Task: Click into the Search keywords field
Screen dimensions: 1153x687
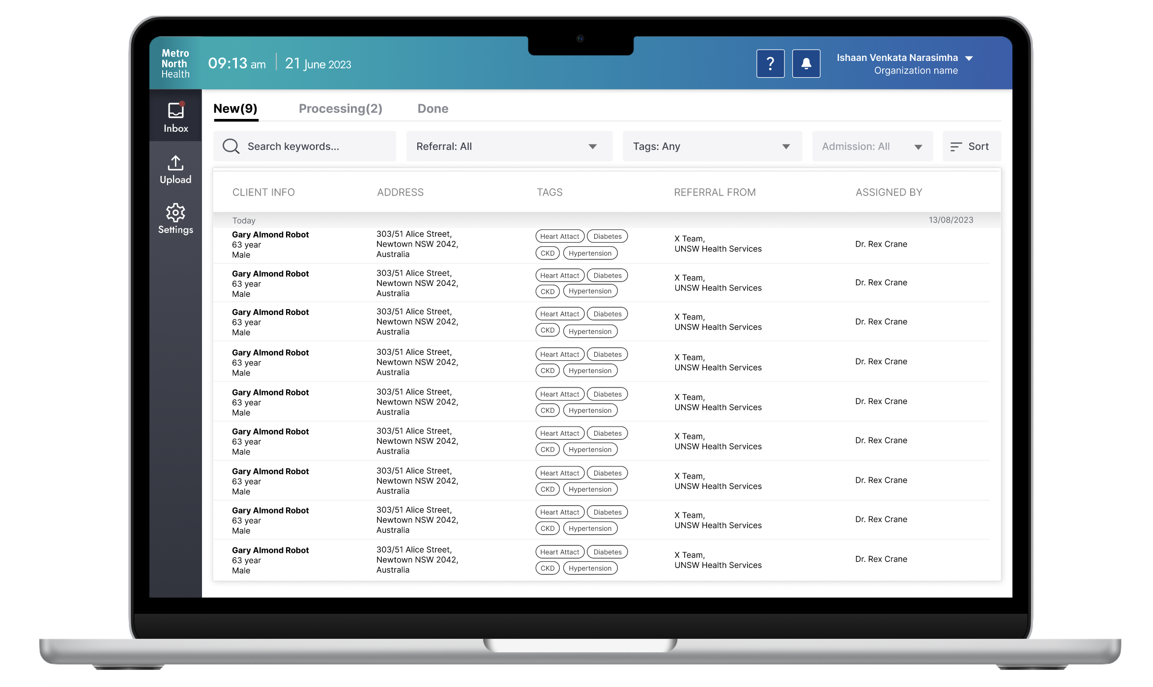Action: pos(315,146)
